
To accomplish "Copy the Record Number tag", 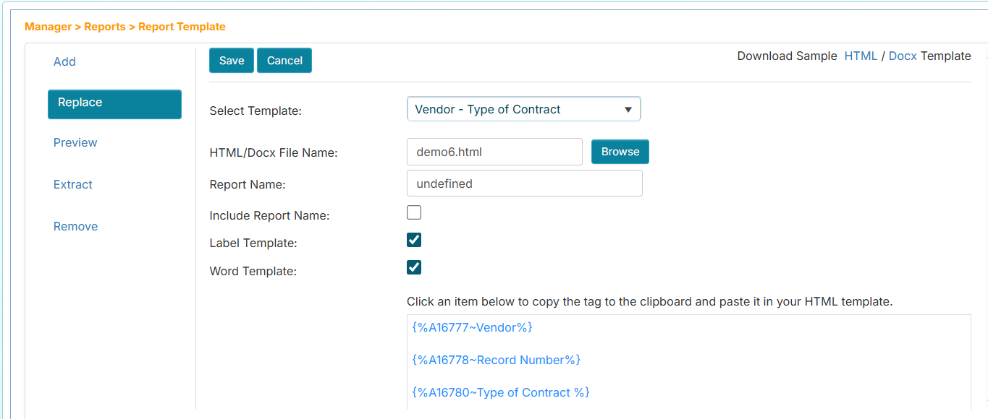I will tap(496, 360).
